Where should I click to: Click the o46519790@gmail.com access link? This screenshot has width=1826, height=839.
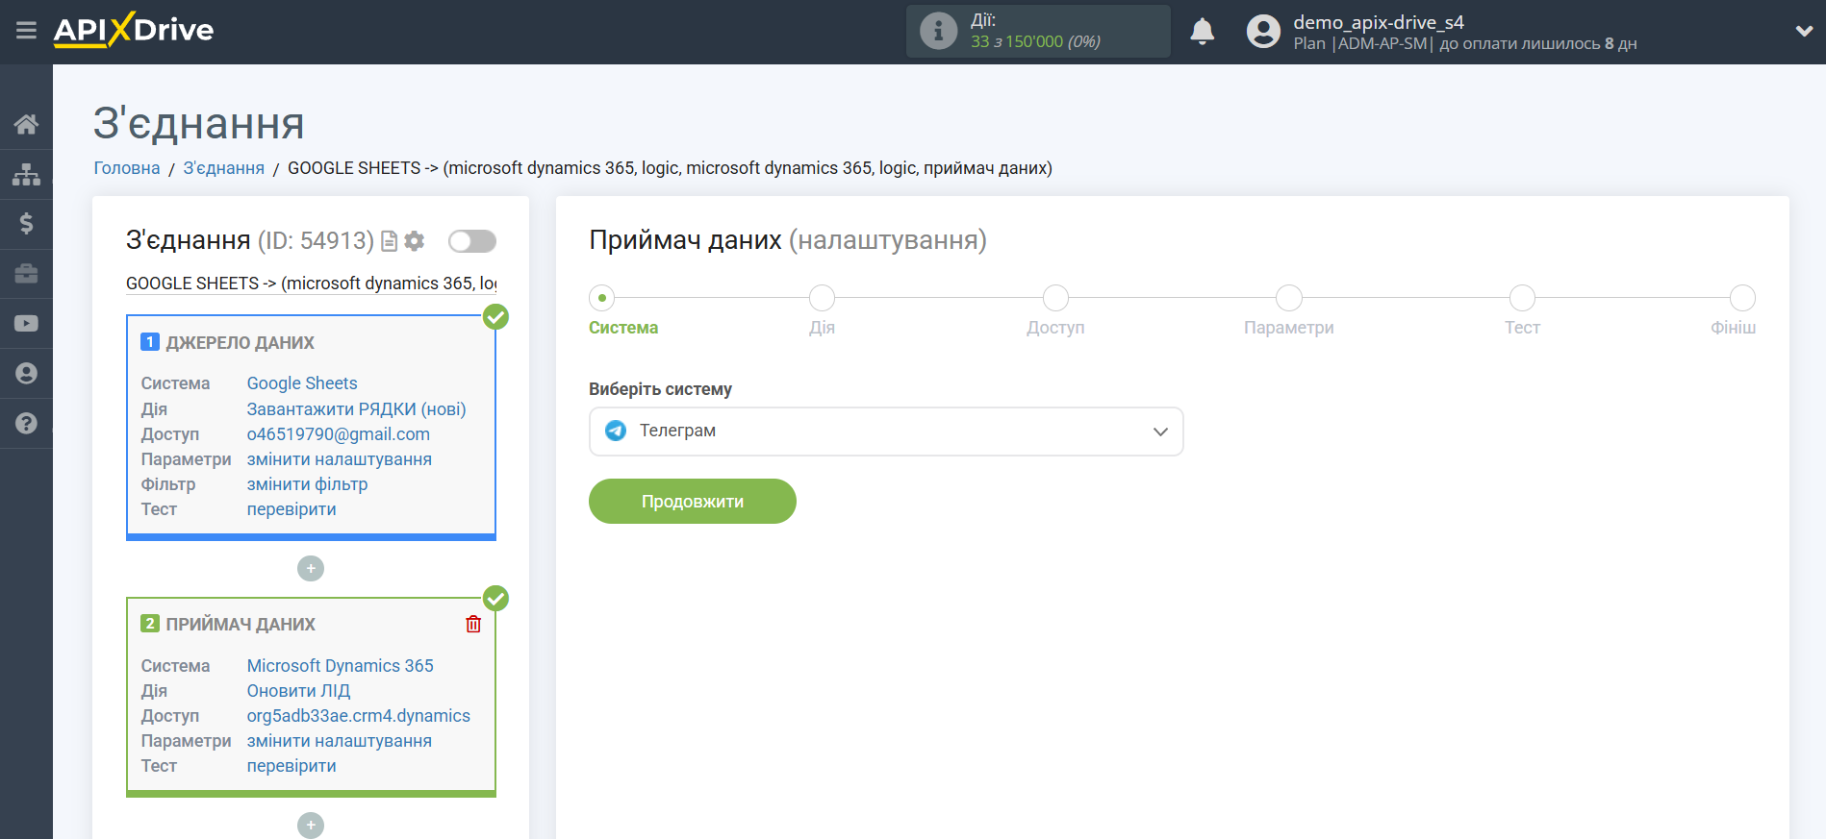click(339, 434)
